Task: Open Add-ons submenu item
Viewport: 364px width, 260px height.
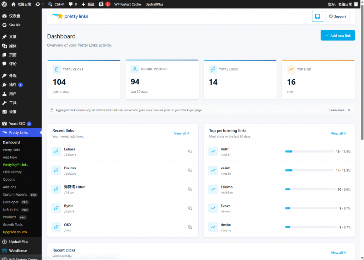Action: click(9, 187)
